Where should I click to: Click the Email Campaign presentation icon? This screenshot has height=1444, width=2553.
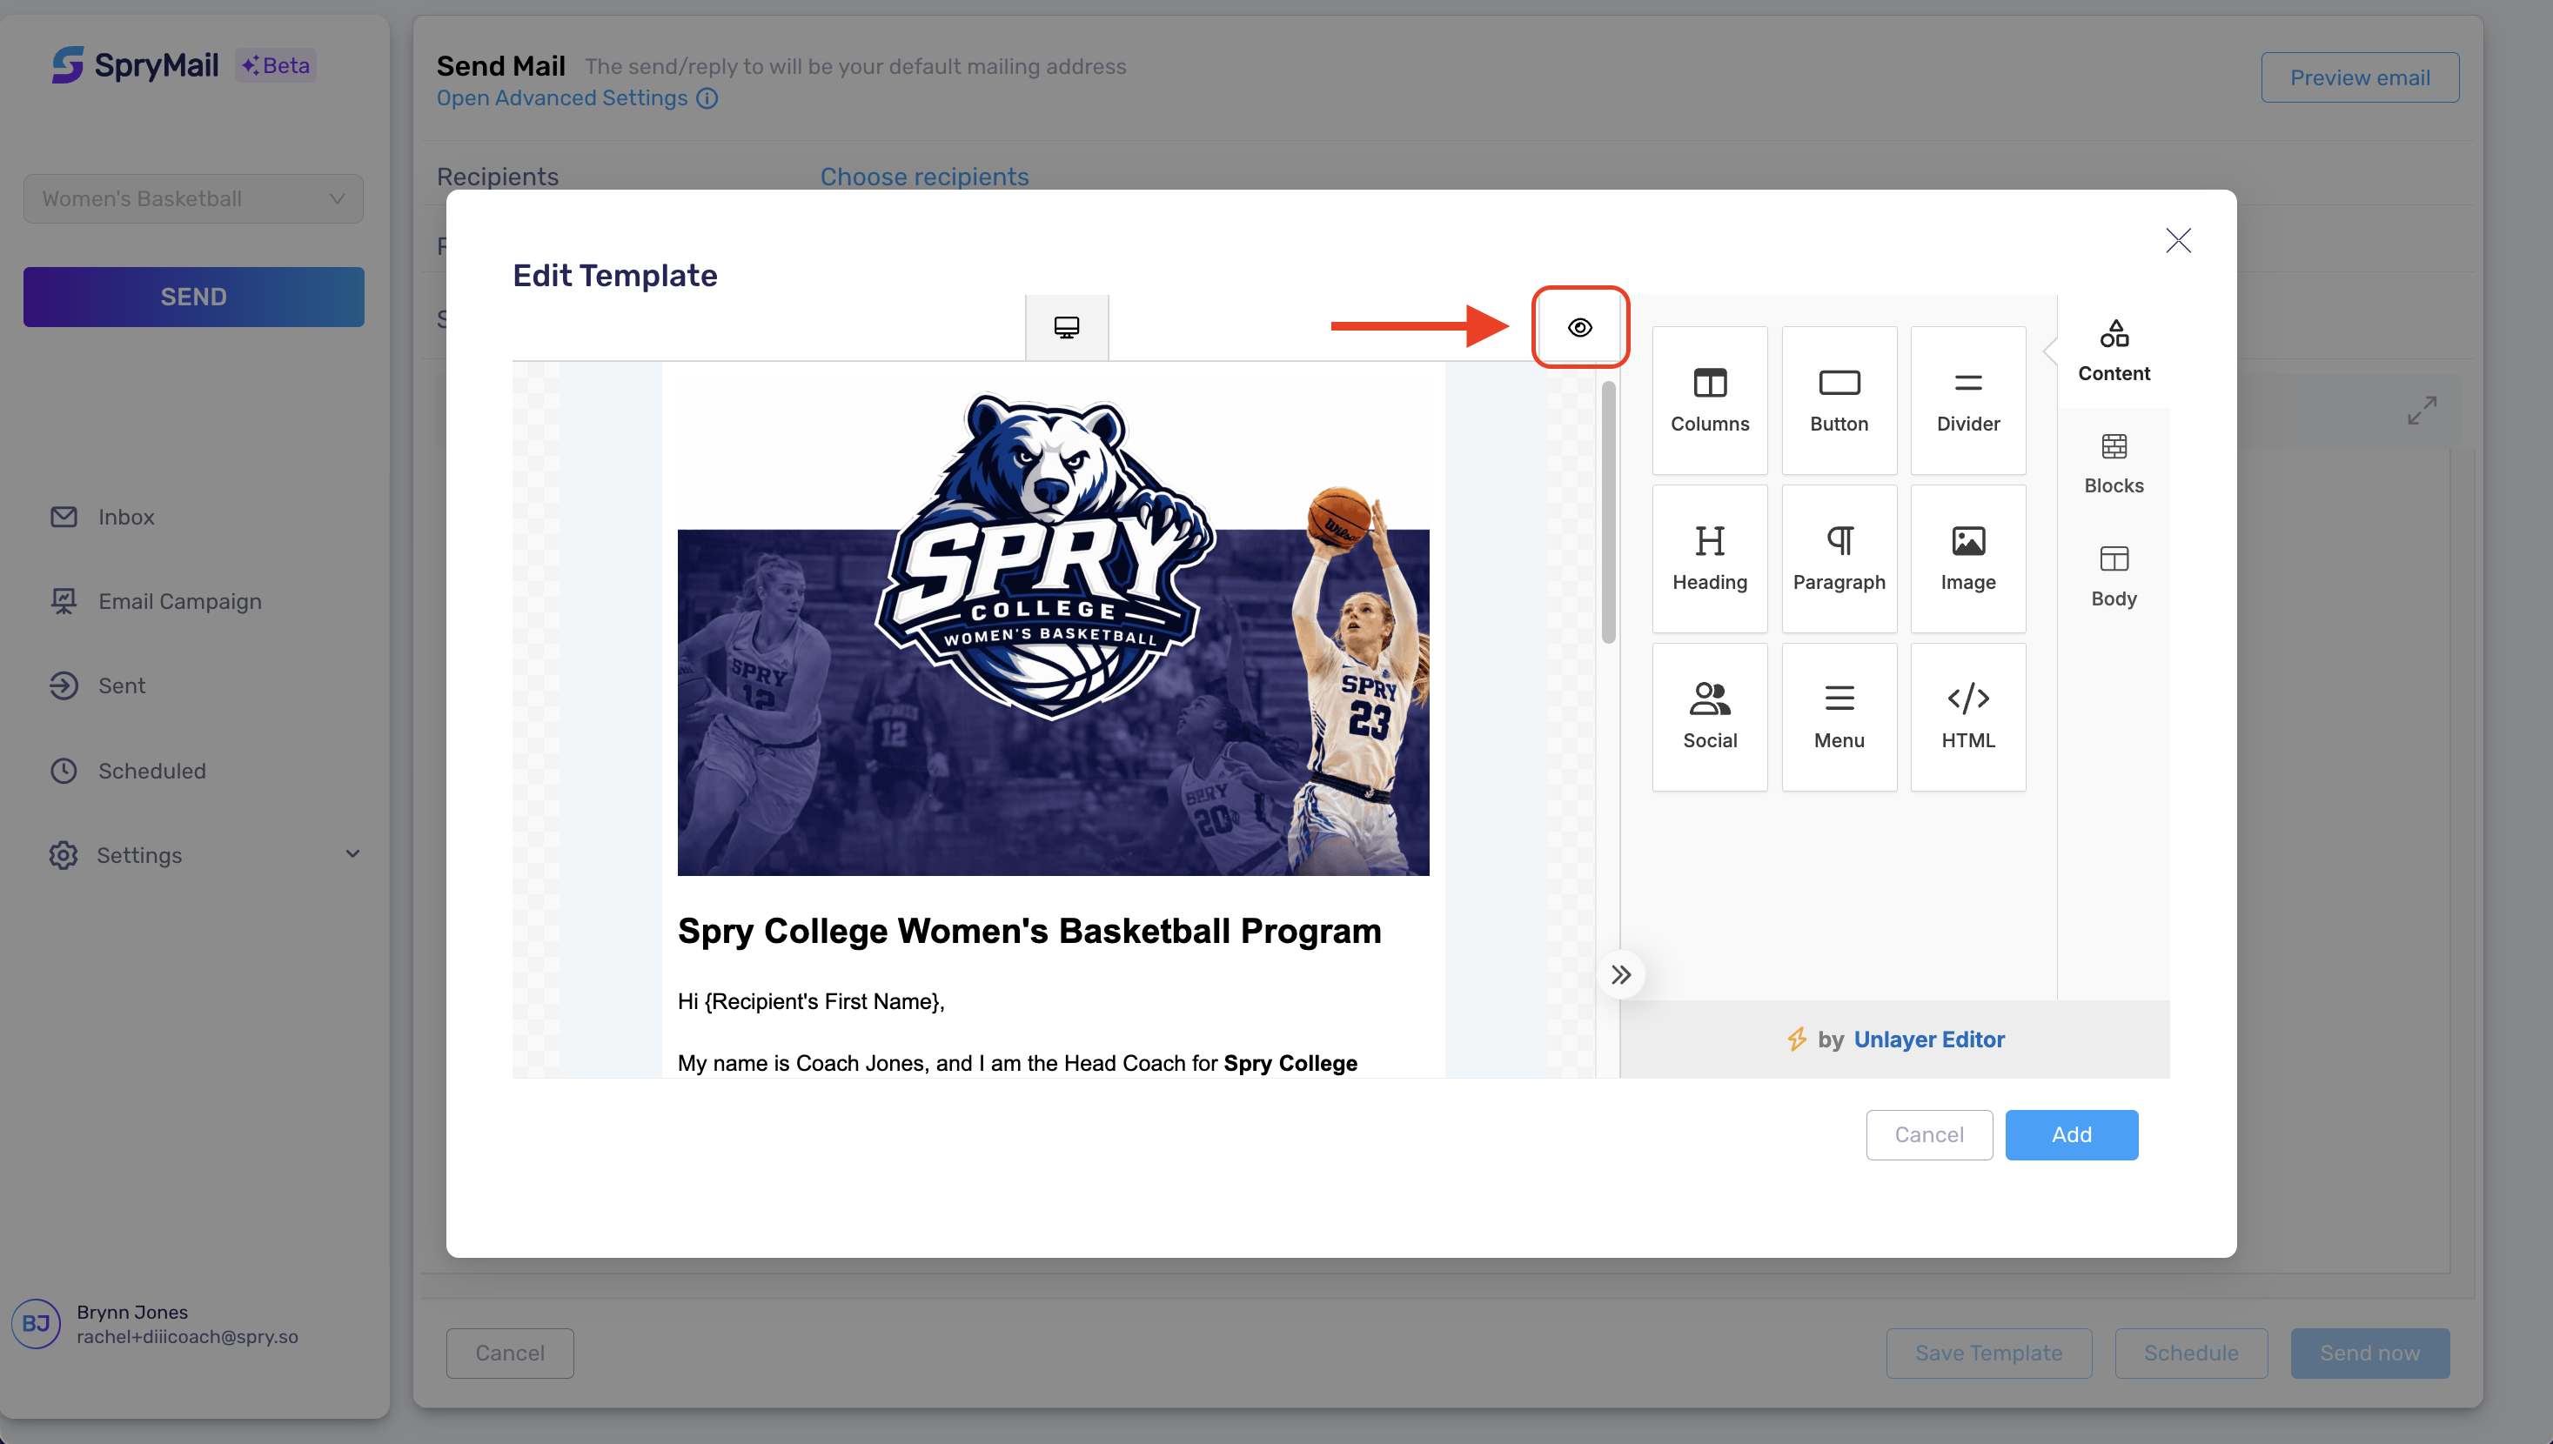pos(64,601)
